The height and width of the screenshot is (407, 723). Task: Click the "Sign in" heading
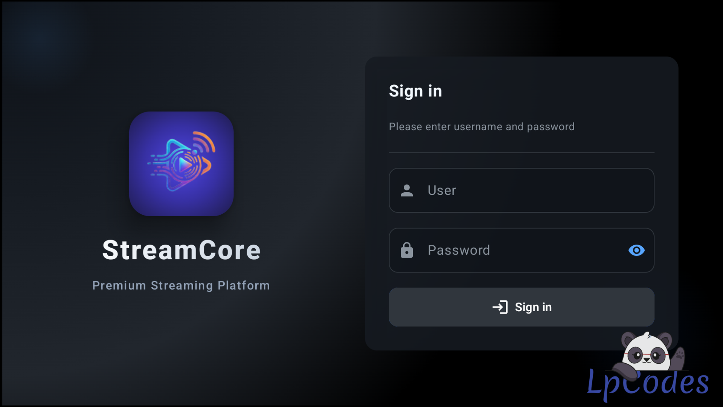(x=415, y=91)
